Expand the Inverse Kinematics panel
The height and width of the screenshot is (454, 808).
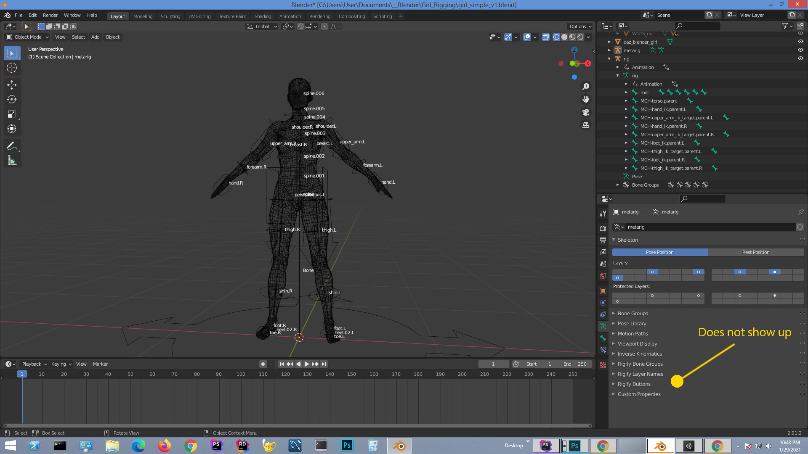click(639, 354)
